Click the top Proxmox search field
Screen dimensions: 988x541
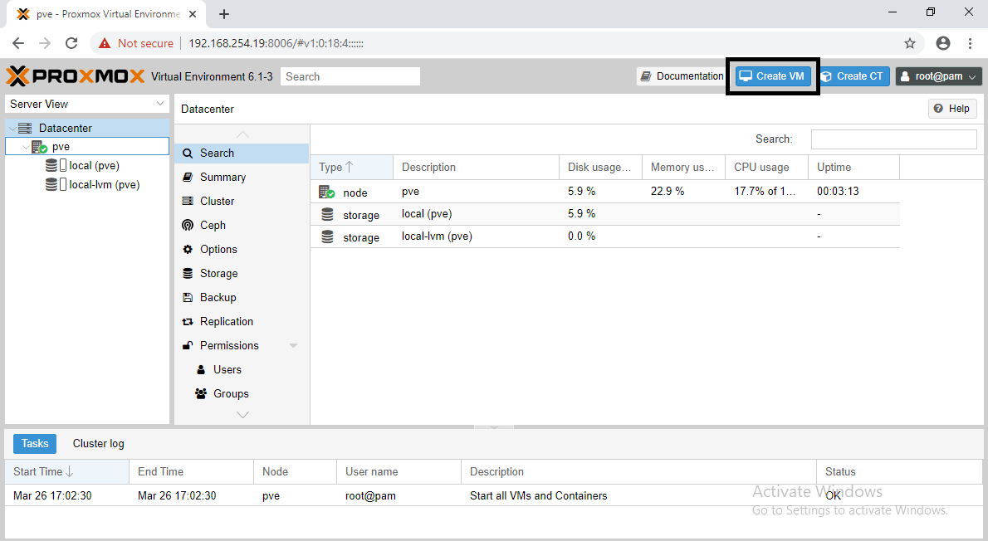[350, 76]
